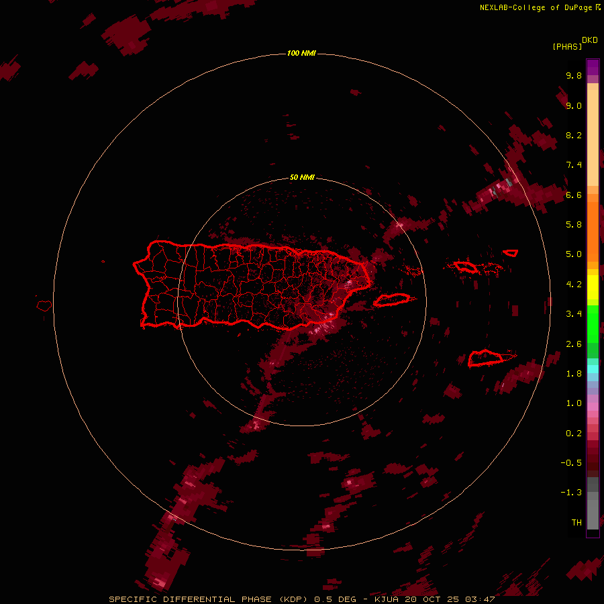This screenshot has width=604, height=604.
Task: Select the cyan band on the color scale
Action: (593, 369)
